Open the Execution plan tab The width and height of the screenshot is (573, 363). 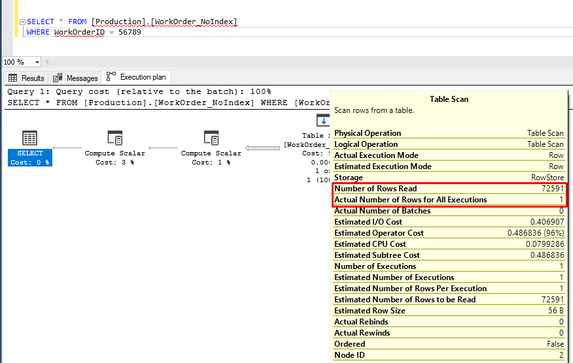click(x=136, y=77)
